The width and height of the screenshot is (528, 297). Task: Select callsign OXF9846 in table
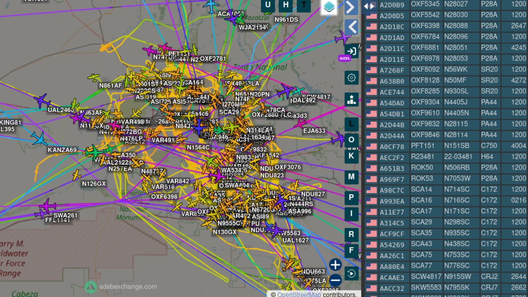425,135
